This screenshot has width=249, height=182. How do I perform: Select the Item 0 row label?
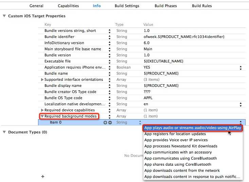[x=56, y=122]
